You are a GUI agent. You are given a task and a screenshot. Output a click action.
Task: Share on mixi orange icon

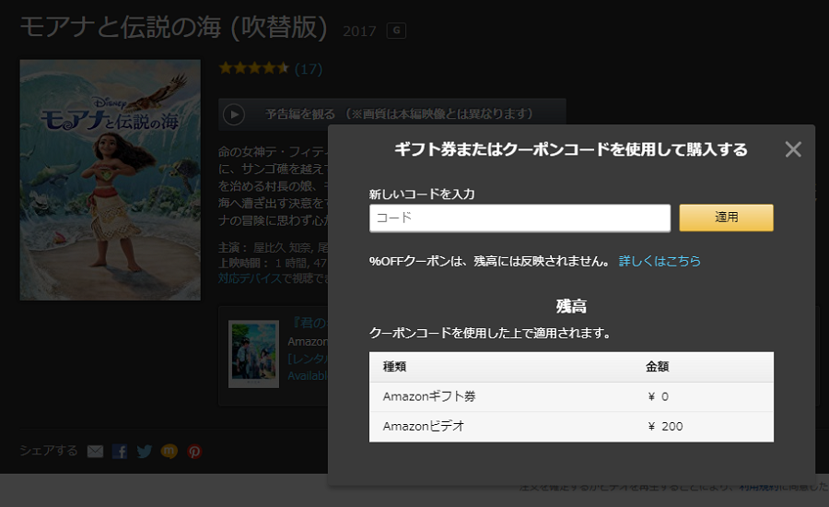pyautogui.click(x=169, y=452)
